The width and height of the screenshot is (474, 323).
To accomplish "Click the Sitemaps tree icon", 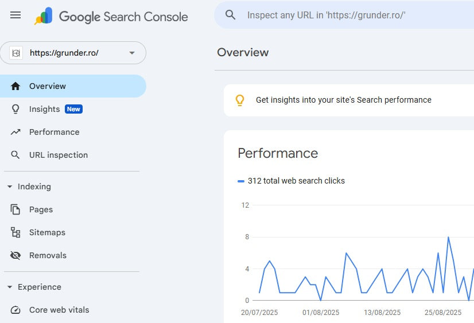I will coord(15,232).
